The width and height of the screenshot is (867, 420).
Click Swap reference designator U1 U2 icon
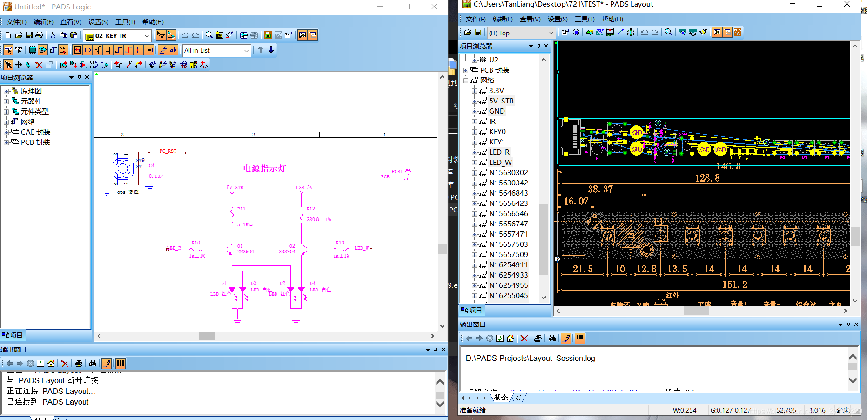(x=94, y=65)
